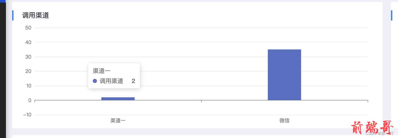This screenshot has height=138, width=398.
Task: Click the 调用渠道 series name in tooltip
Action: pos(111,81)
